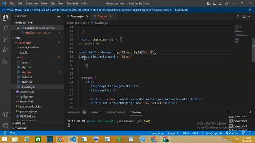Open the Help menu
255x143 pixels.
click(84, 4)
